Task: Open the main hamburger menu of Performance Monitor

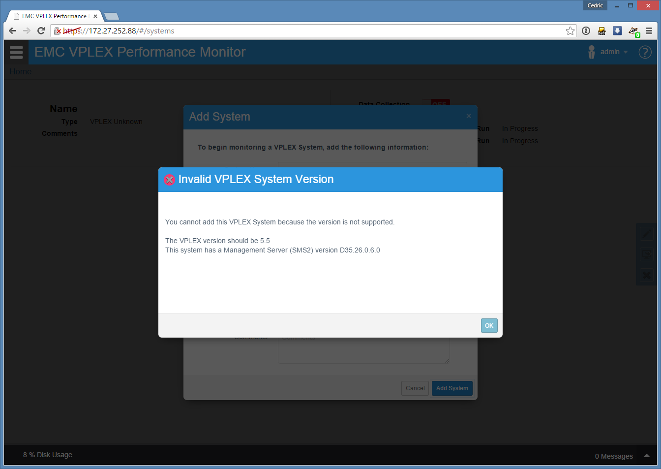Action: click(x=16, y=52)
